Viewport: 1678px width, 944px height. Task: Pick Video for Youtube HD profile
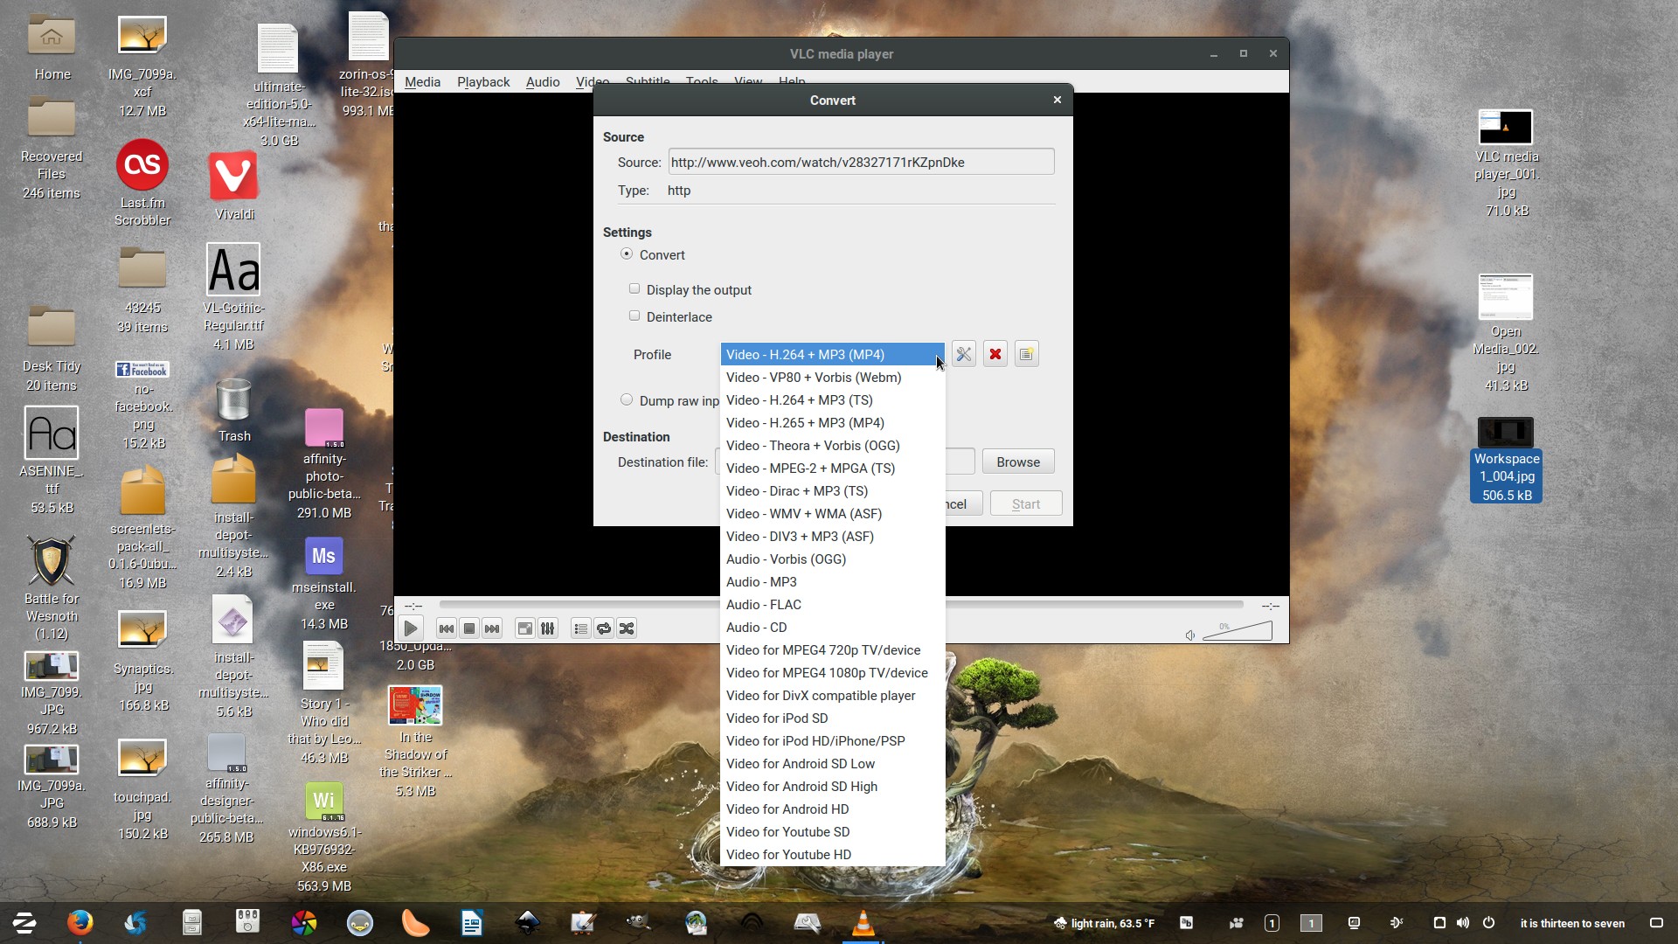coord(788,855)
